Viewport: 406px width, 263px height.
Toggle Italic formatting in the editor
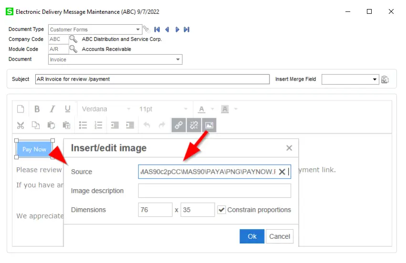52,109
